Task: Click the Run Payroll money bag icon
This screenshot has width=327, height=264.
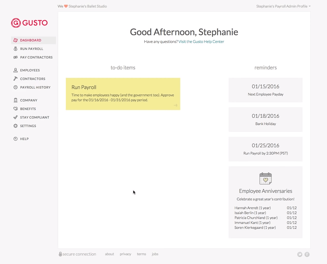Action: [x=16, y=49]
